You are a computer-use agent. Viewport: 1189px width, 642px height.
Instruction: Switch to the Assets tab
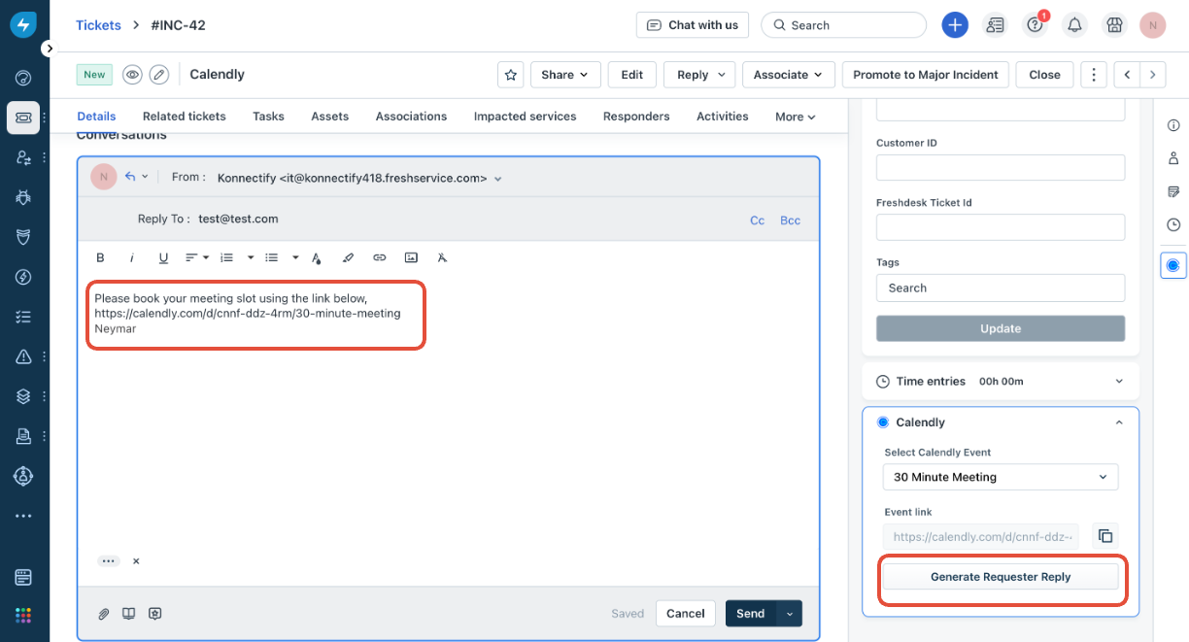click(330, 117)
